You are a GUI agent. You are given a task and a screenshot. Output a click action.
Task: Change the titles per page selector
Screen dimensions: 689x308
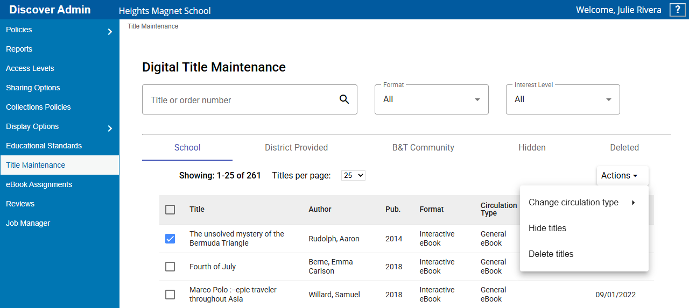(354, 175)
